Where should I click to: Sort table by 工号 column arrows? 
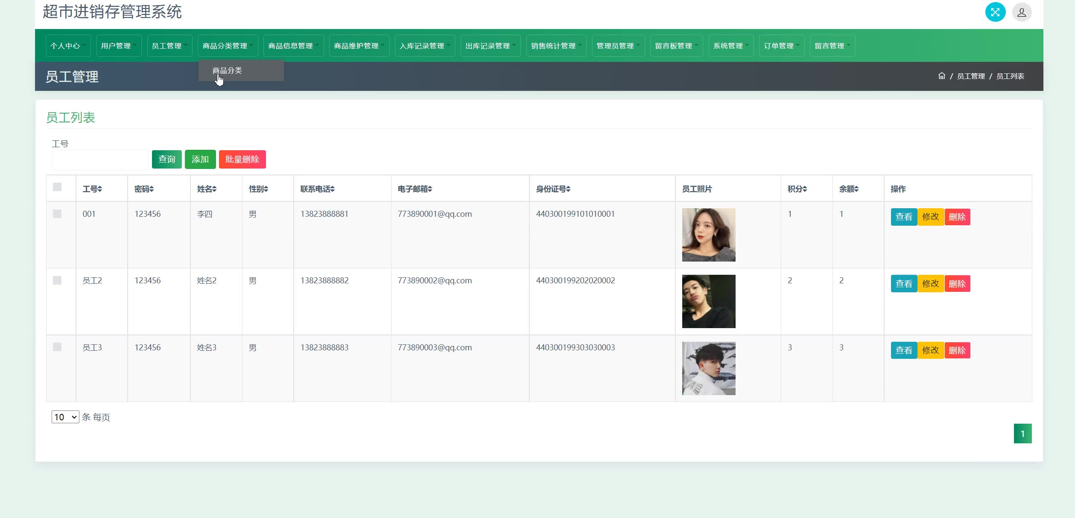tap(99, 189)
